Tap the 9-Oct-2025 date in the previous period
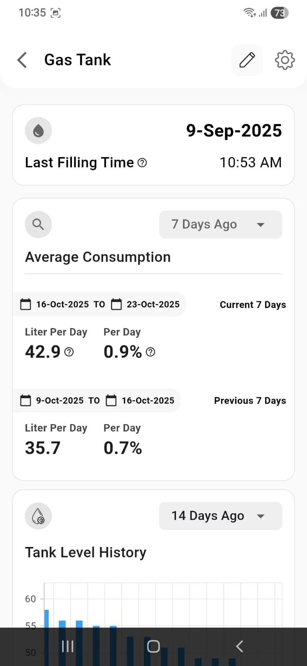Viewport: 307px width, 666px height. [60, 400]
